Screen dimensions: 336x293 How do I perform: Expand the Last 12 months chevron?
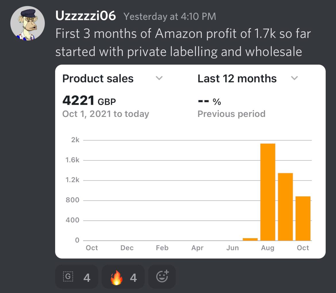(x=294, y=78)
